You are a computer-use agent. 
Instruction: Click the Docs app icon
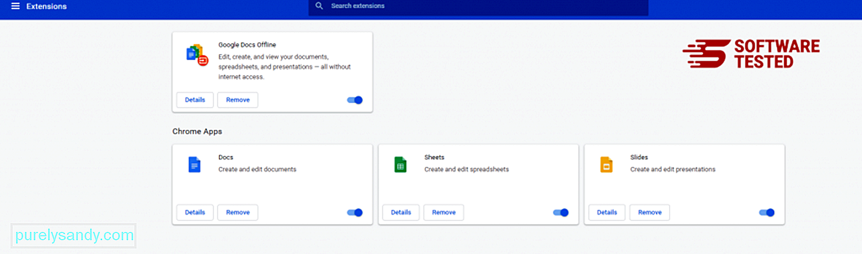(x=195, y=165)
